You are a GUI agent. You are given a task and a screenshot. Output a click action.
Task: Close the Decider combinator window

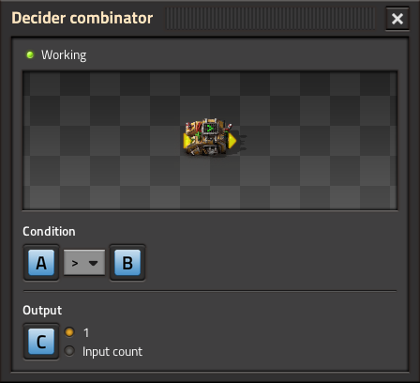[397, 19]
